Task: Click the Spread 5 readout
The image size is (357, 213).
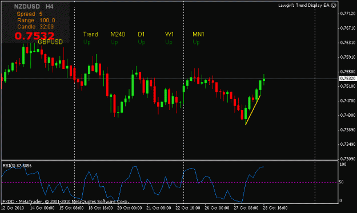Action: (30, 14)
